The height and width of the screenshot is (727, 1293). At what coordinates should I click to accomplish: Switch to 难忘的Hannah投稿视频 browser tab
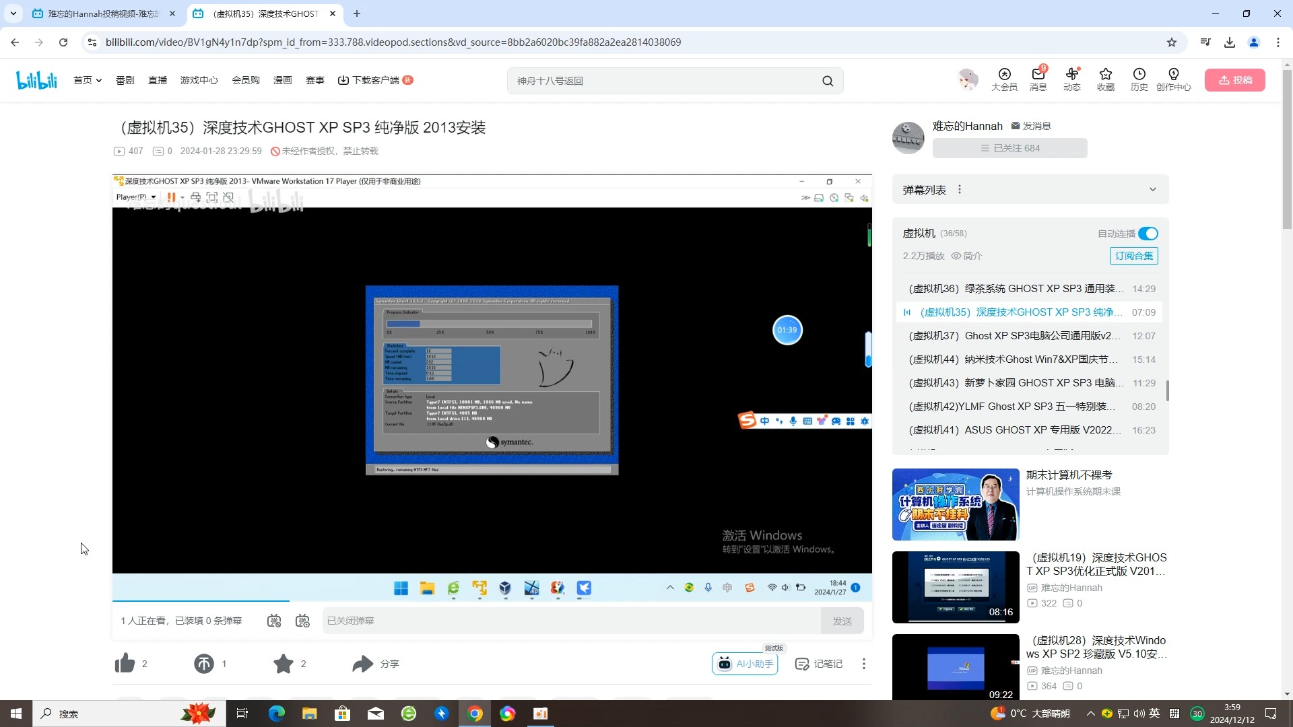103,13
